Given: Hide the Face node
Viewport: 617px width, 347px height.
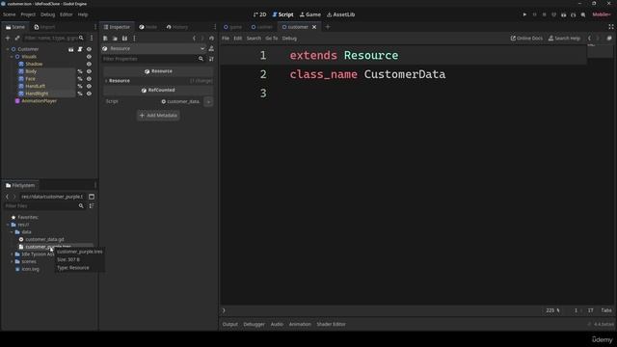Looking at the screenshot, I should point(89,79).
